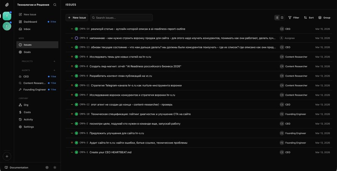Open Assignee picker for CMPA-6
The image size is (337, 171).
(x=287, y=38)
